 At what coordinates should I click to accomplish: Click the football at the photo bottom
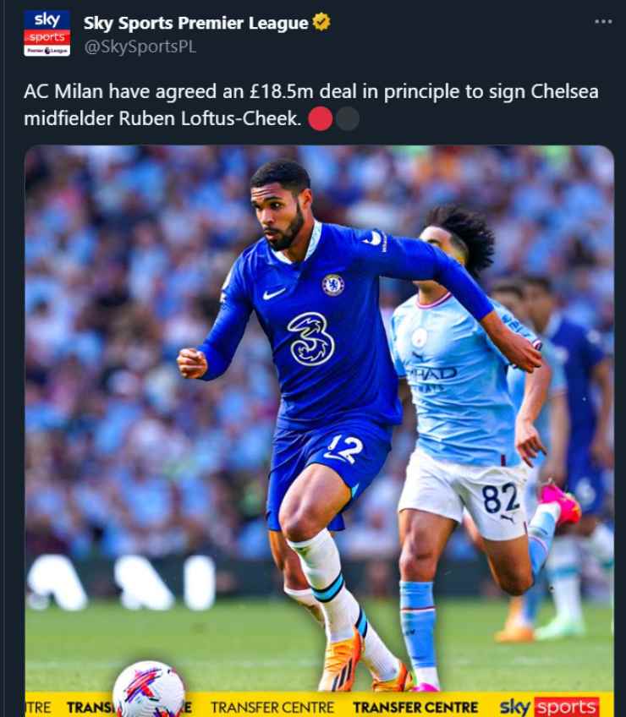pyautogui.click(x=149, y=688)
